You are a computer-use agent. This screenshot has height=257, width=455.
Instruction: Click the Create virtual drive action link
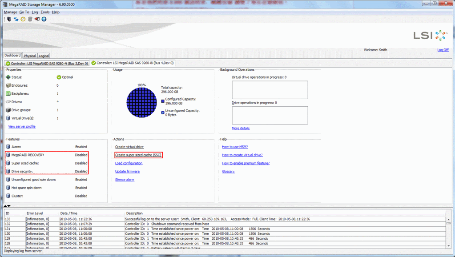pos(129,147)
